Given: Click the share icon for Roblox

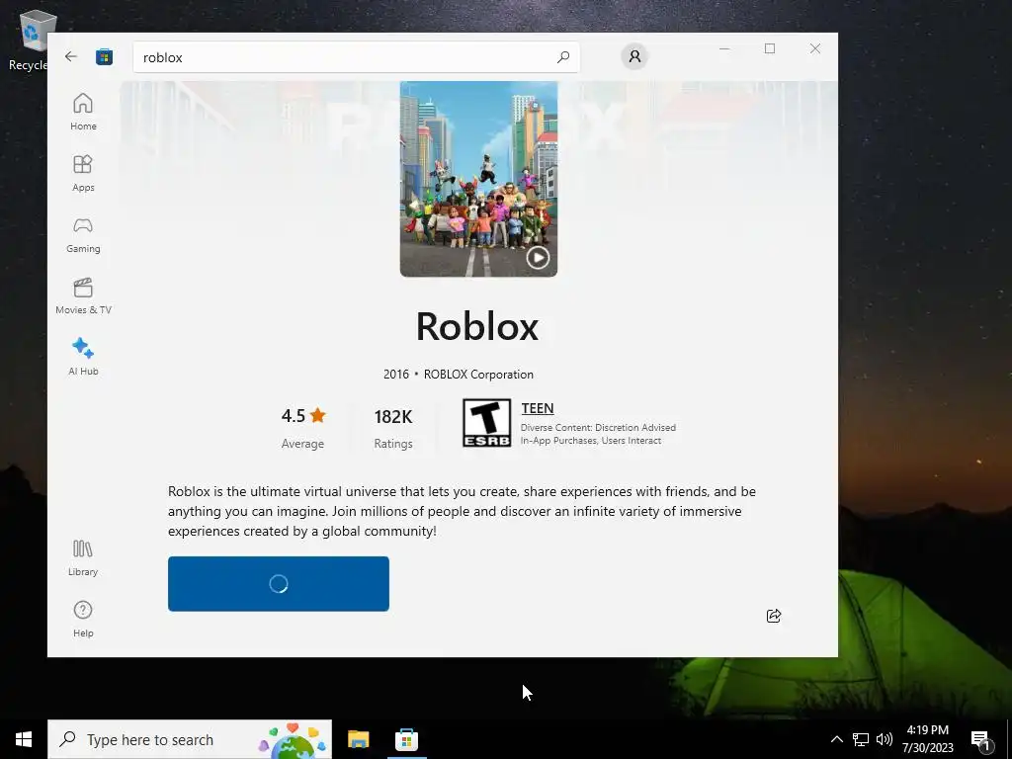Looking at the screenshot, I should (x=774, y=616).
